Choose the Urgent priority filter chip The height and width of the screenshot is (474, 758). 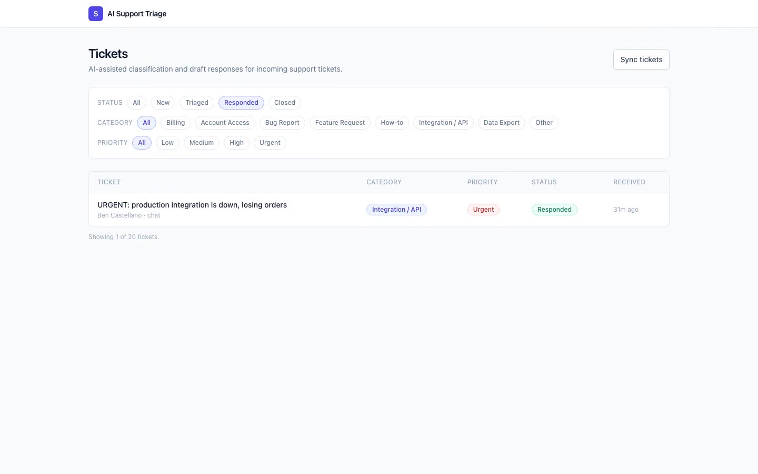coord(270,143)
